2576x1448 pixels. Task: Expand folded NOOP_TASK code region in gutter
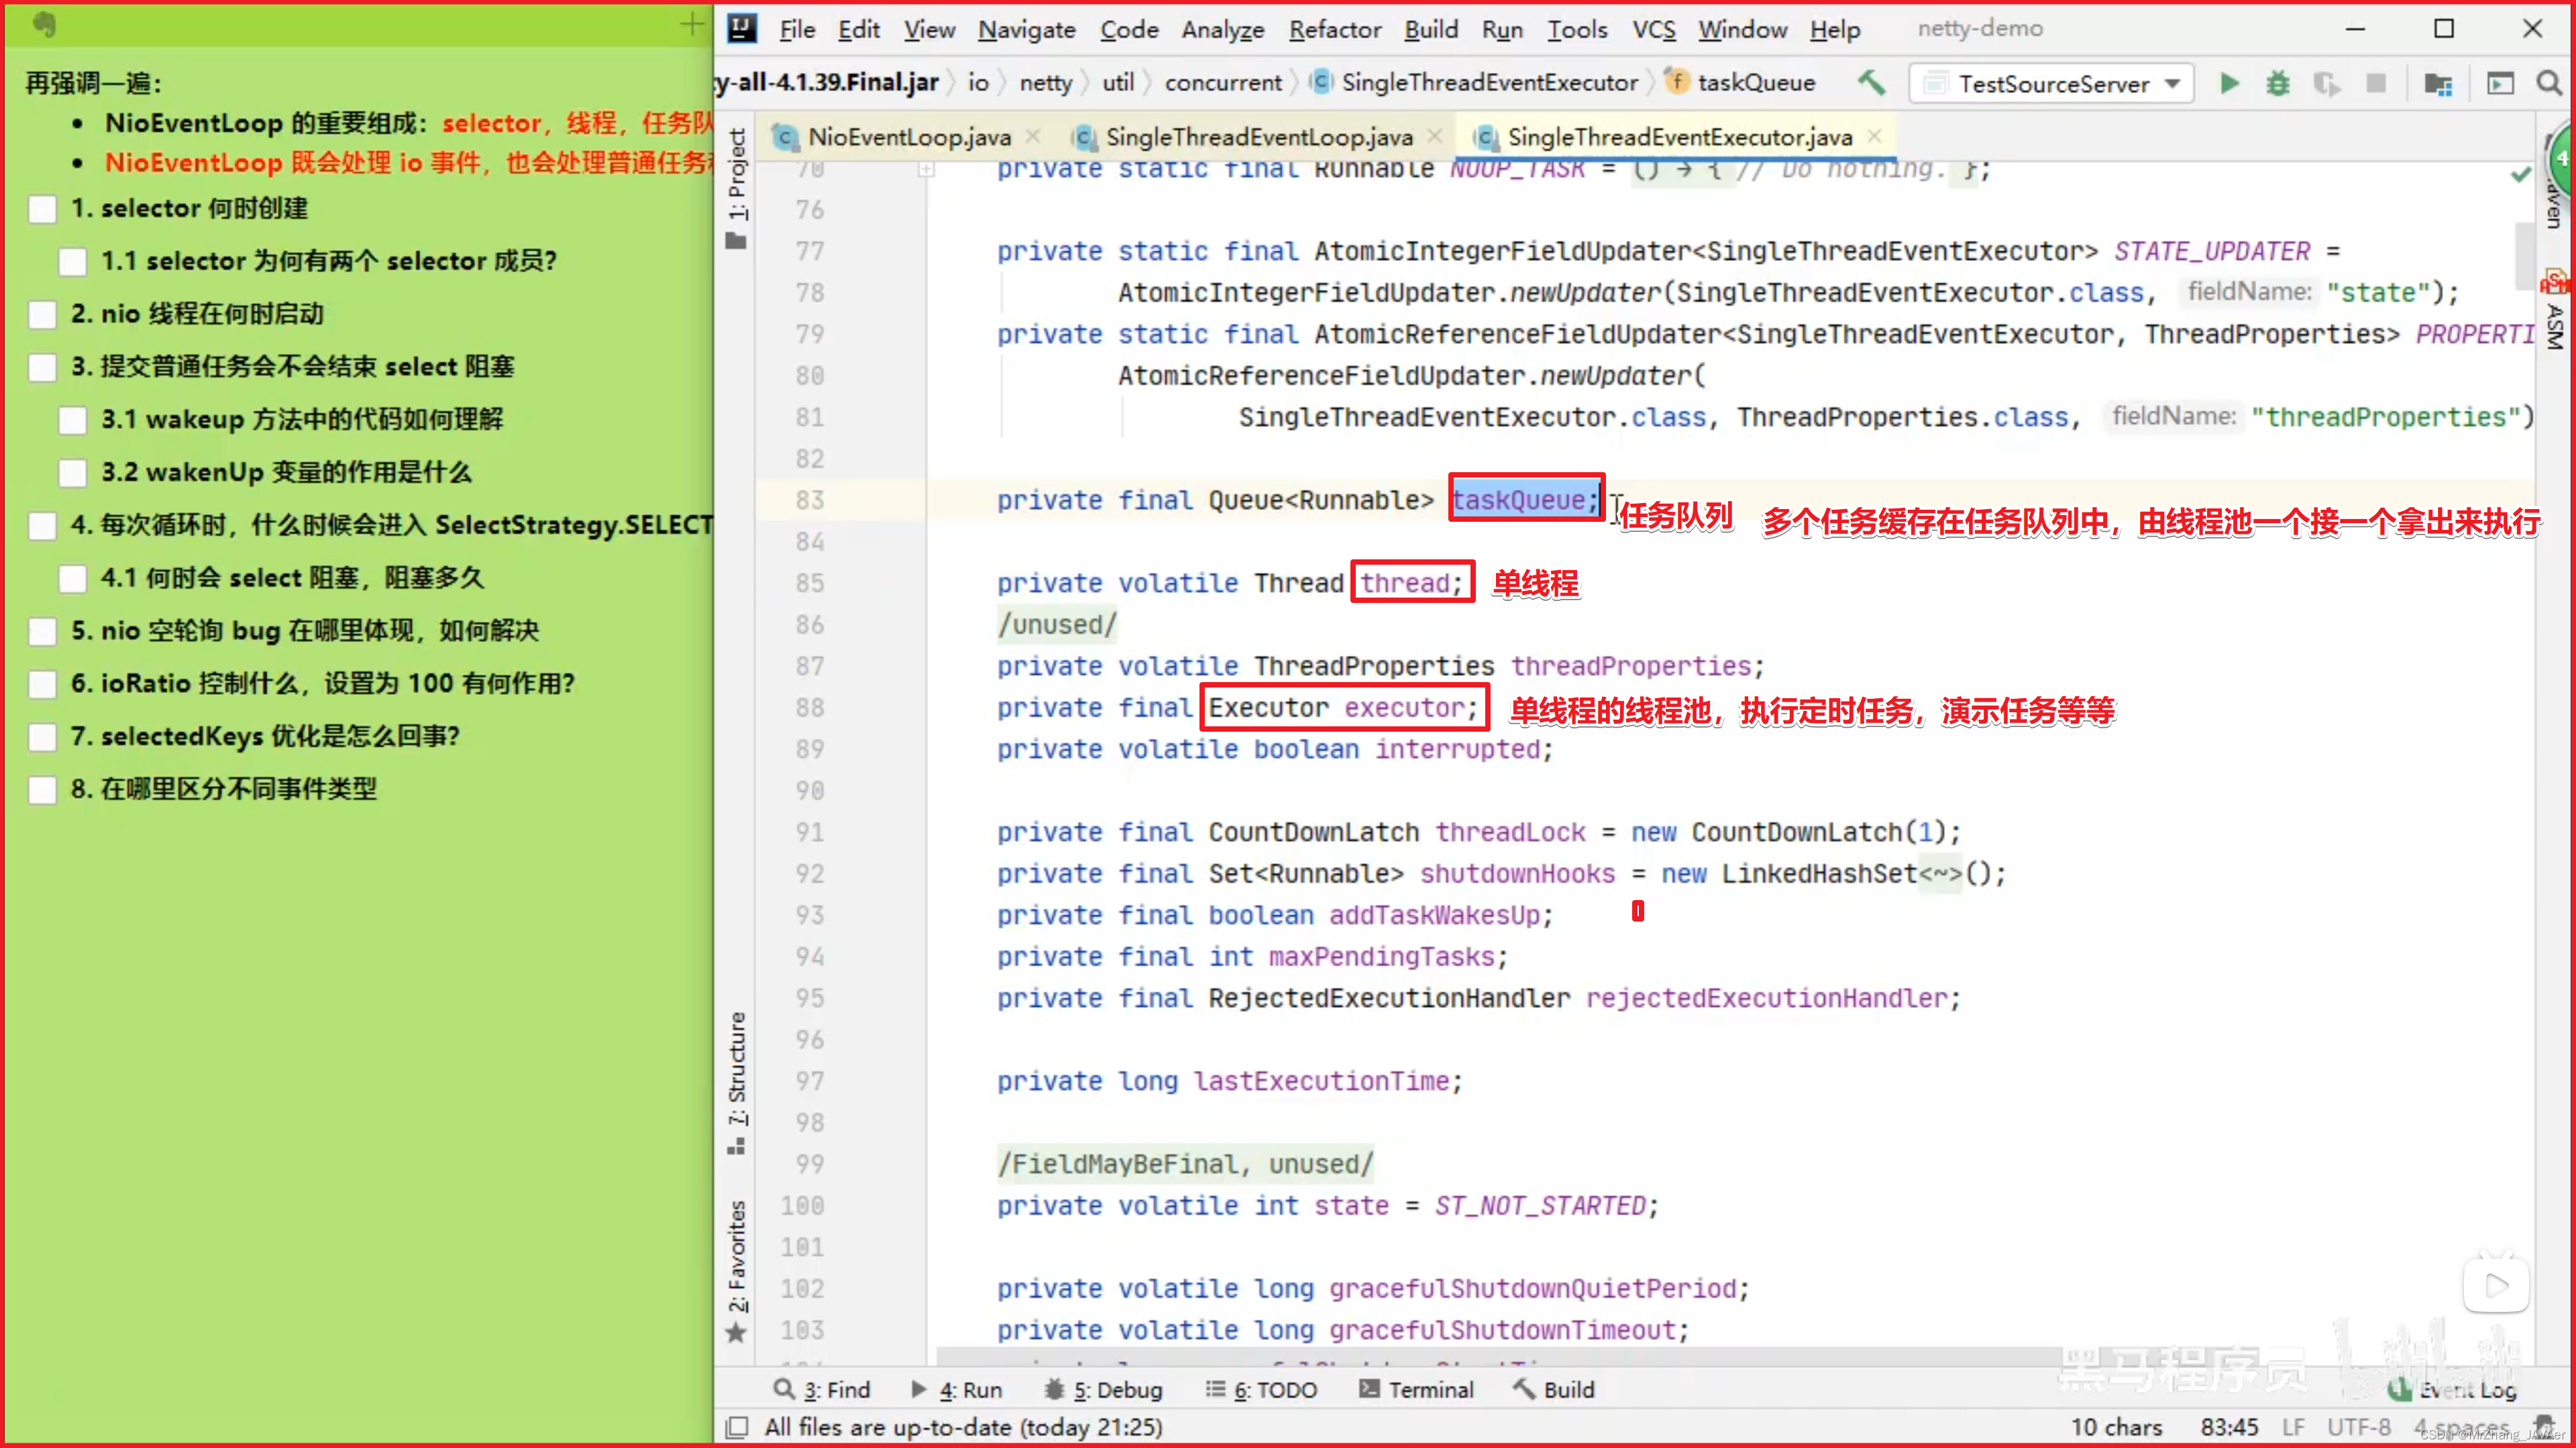pos(927,170)
